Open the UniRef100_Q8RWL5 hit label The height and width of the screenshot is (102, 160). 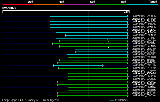(143, 19)
